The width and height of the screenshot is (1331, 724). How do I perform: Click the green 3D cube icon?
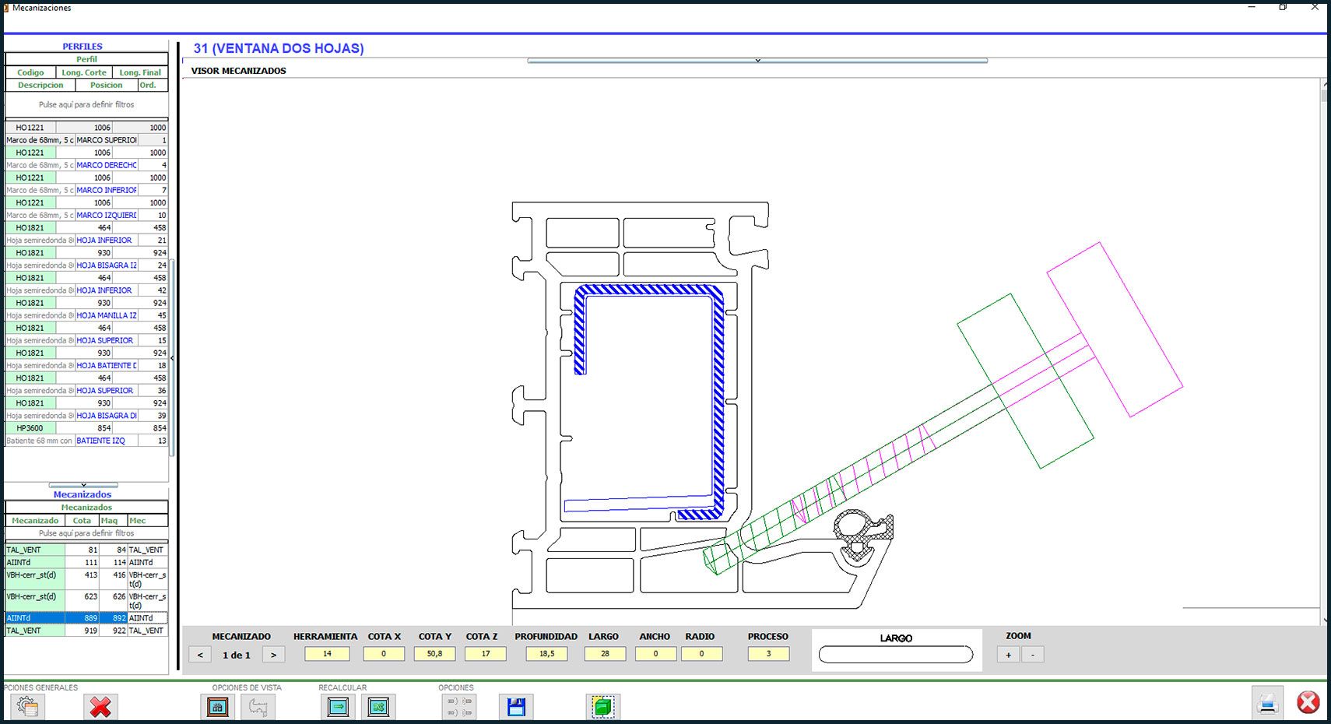click(x=602, y=706)
